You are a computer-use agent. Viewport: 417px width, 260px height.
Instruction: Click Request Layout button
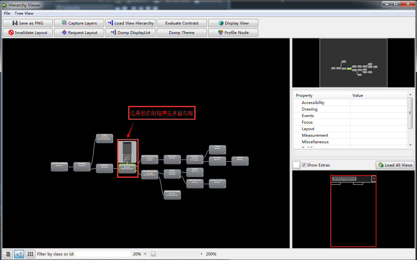(x=79, y=33)
